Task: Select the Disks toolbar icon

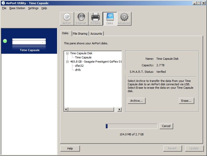Action: pyautogui.click(x=110, y=19)
